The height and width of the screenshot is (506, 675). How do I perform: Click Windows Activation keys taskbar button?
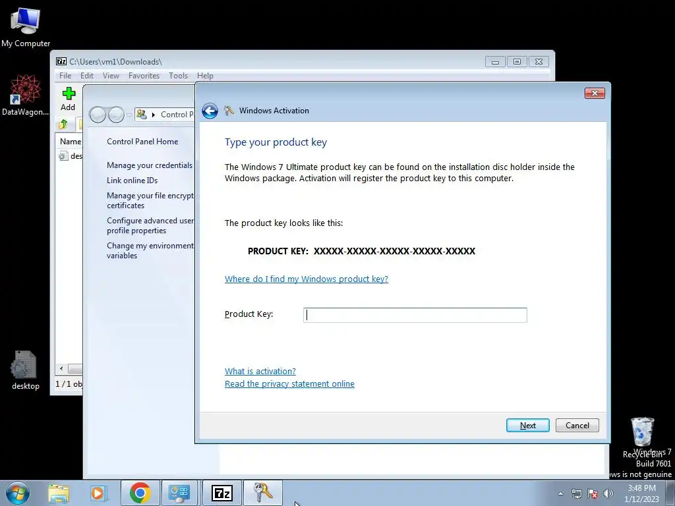pos(263,493)
